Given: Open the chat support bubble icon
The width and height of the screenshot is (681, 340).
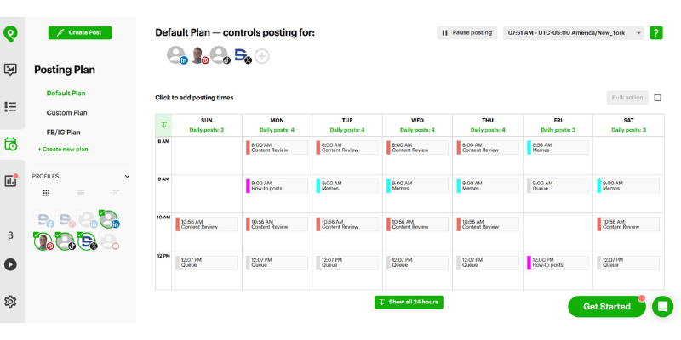Looking at the screenshot, I should point(662,307).
